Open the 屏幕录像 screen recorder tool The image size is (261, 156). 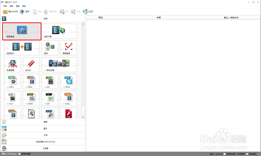22,31
